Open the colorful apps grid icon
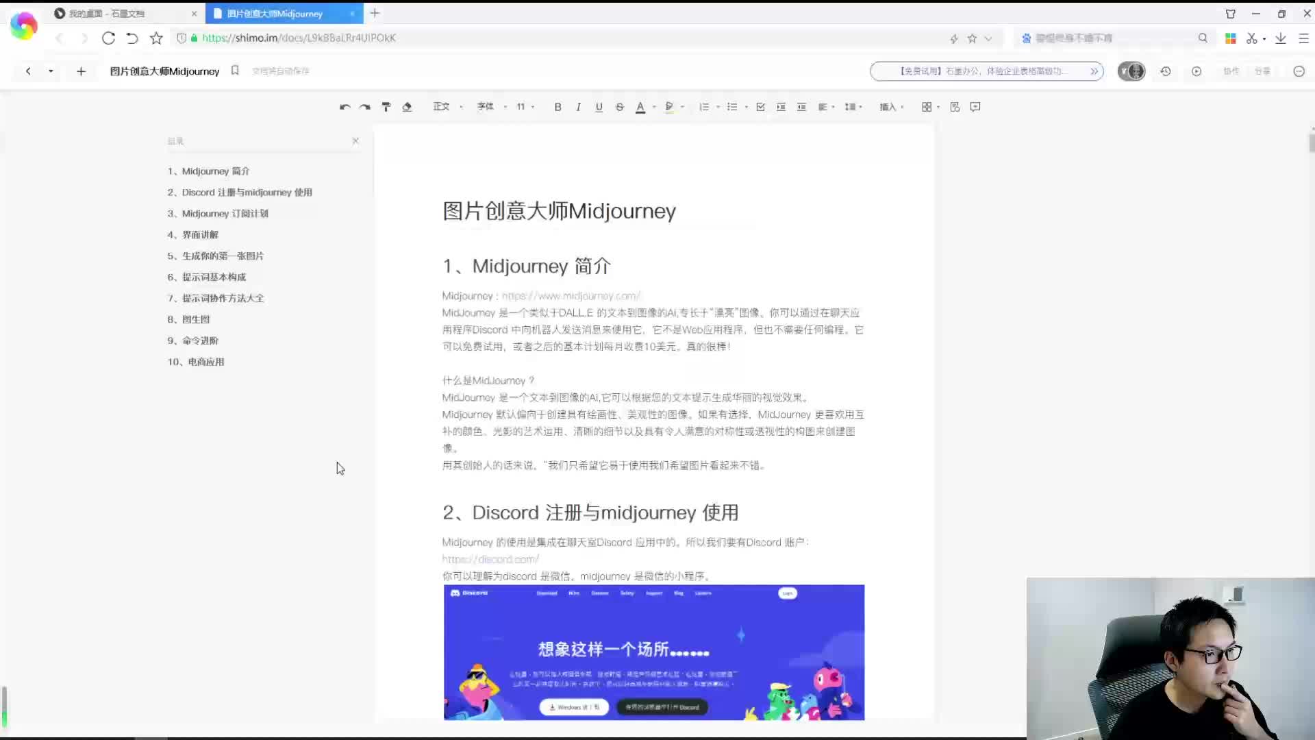 tap(1231, 38)
